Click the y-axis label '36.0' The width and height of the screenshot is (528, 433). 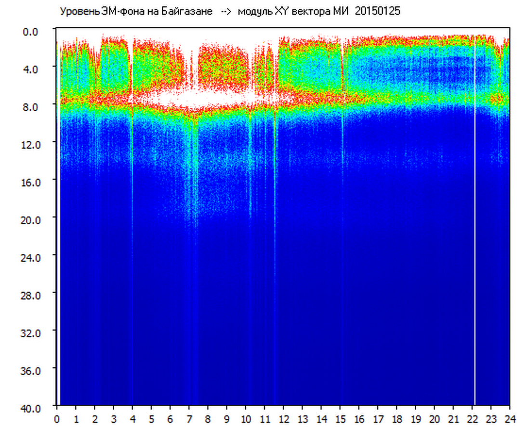coord(31,371)
